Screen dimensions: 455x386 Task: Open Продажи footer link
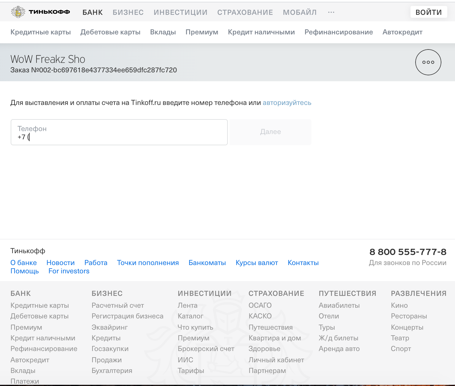click(107, 360)
